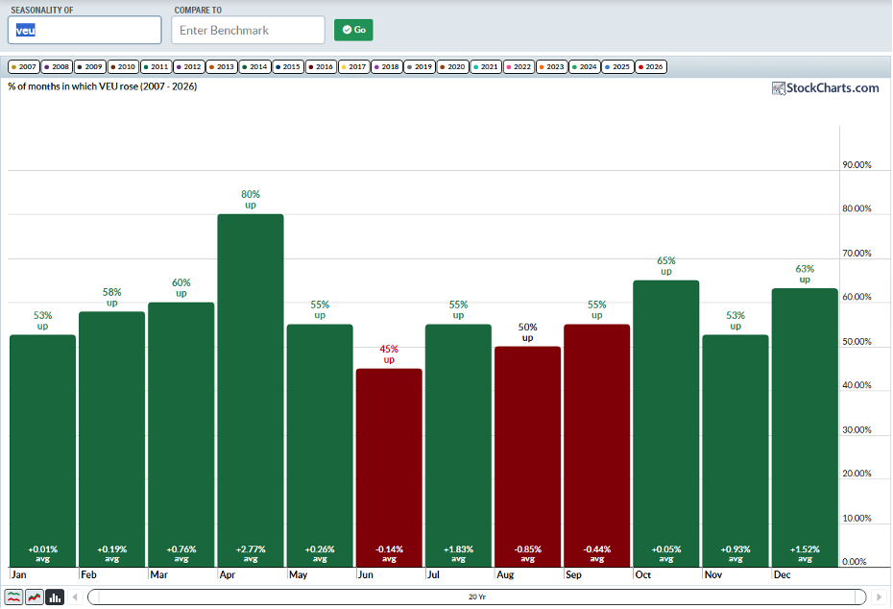Click the November +0.93% avg bar

[x=736, y=451]
